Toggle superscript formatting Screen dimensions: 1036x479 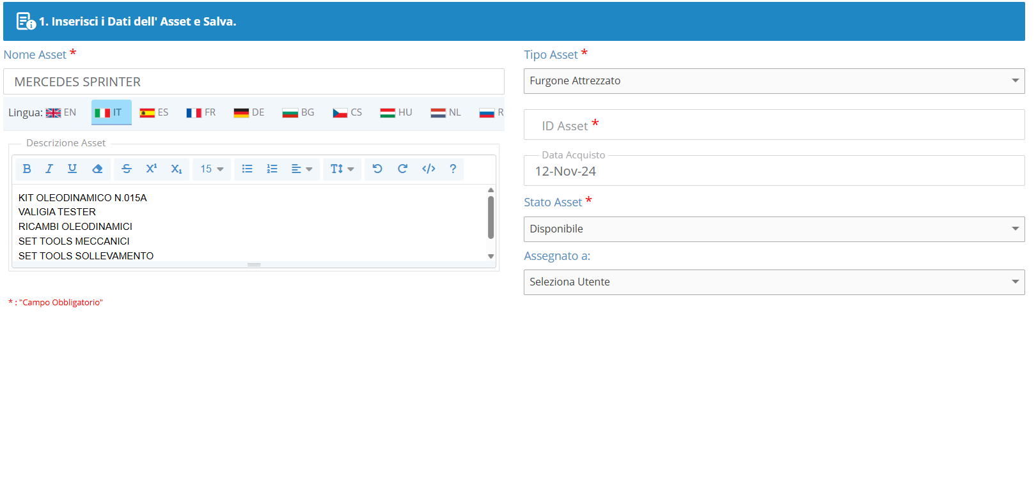click(x=152, y=169)
